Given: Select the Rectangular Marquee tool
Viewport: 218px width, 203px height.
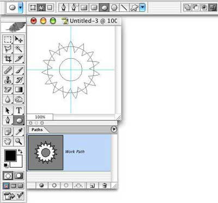Looking at the screenshot, I should click(8, 39).
